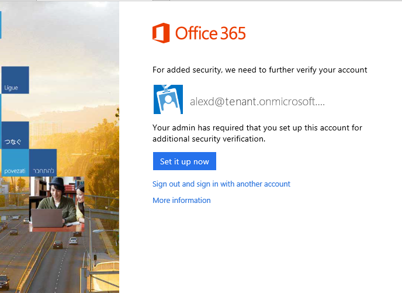
Task: Select the つなぐ language tile
Action: pos(15,135)
